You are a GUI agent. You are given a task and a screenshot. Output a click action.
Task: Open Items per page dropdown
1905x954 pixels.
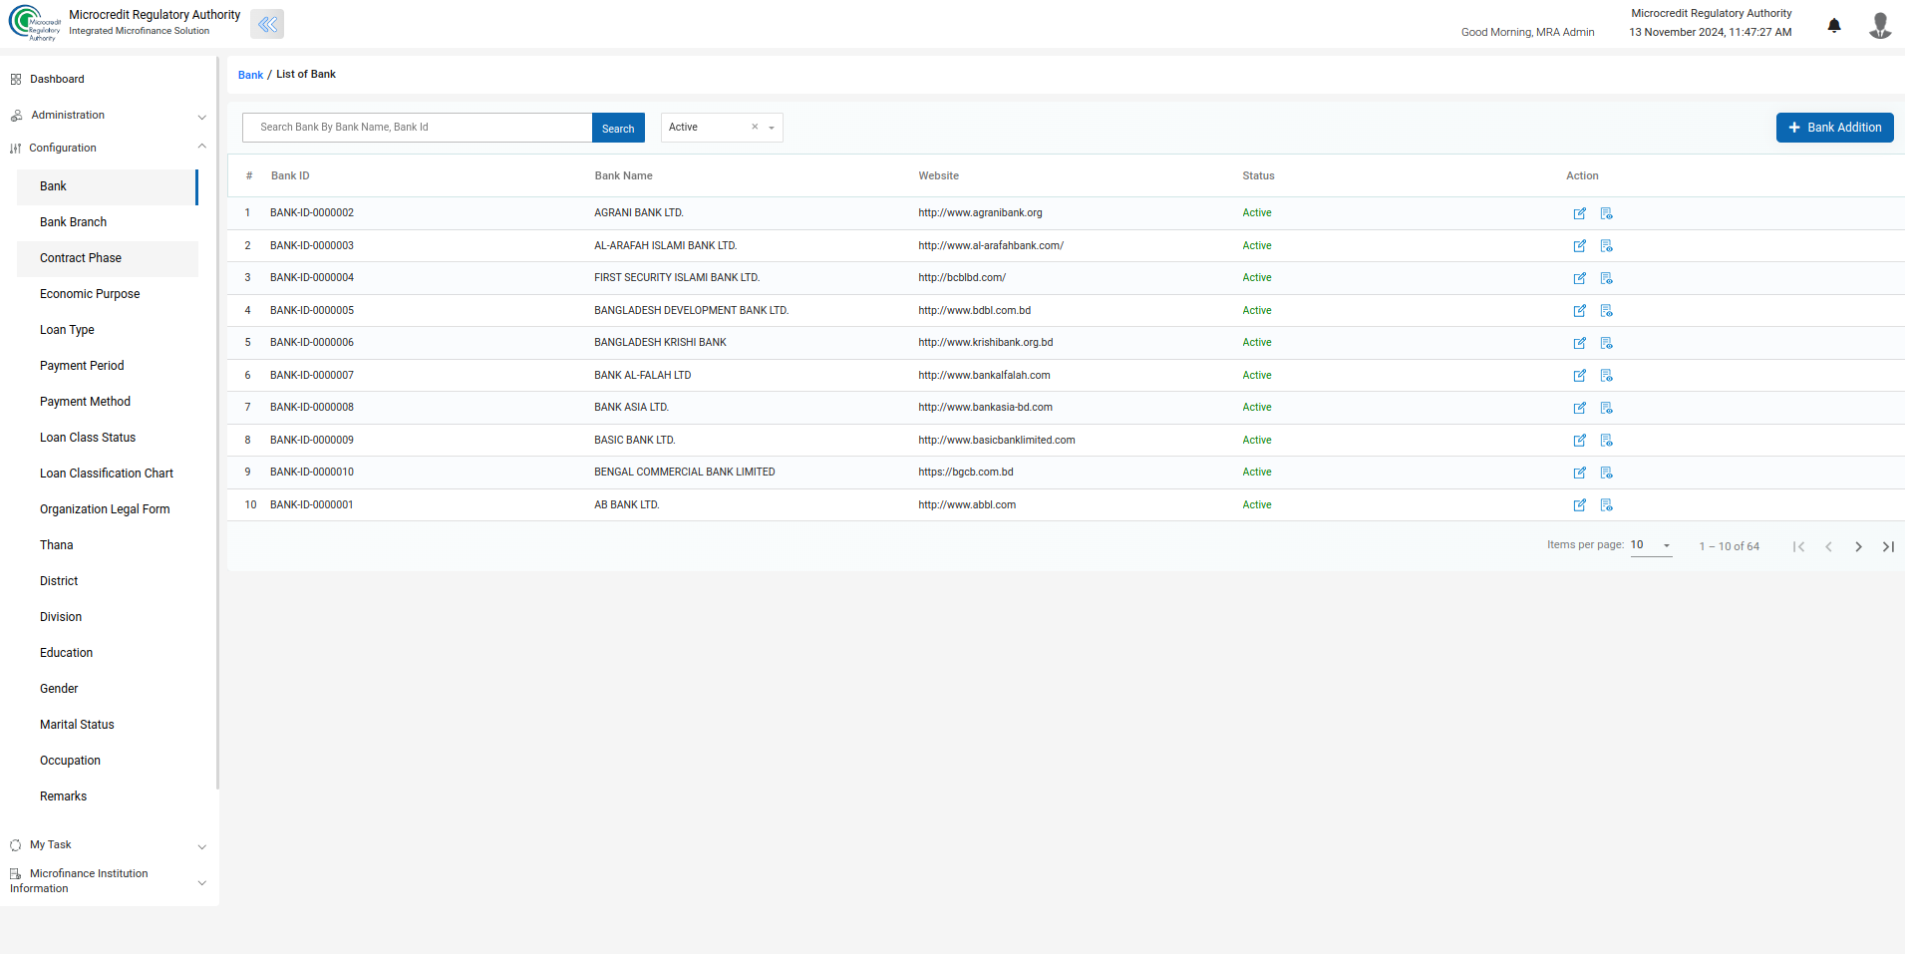coord(1651,545)
